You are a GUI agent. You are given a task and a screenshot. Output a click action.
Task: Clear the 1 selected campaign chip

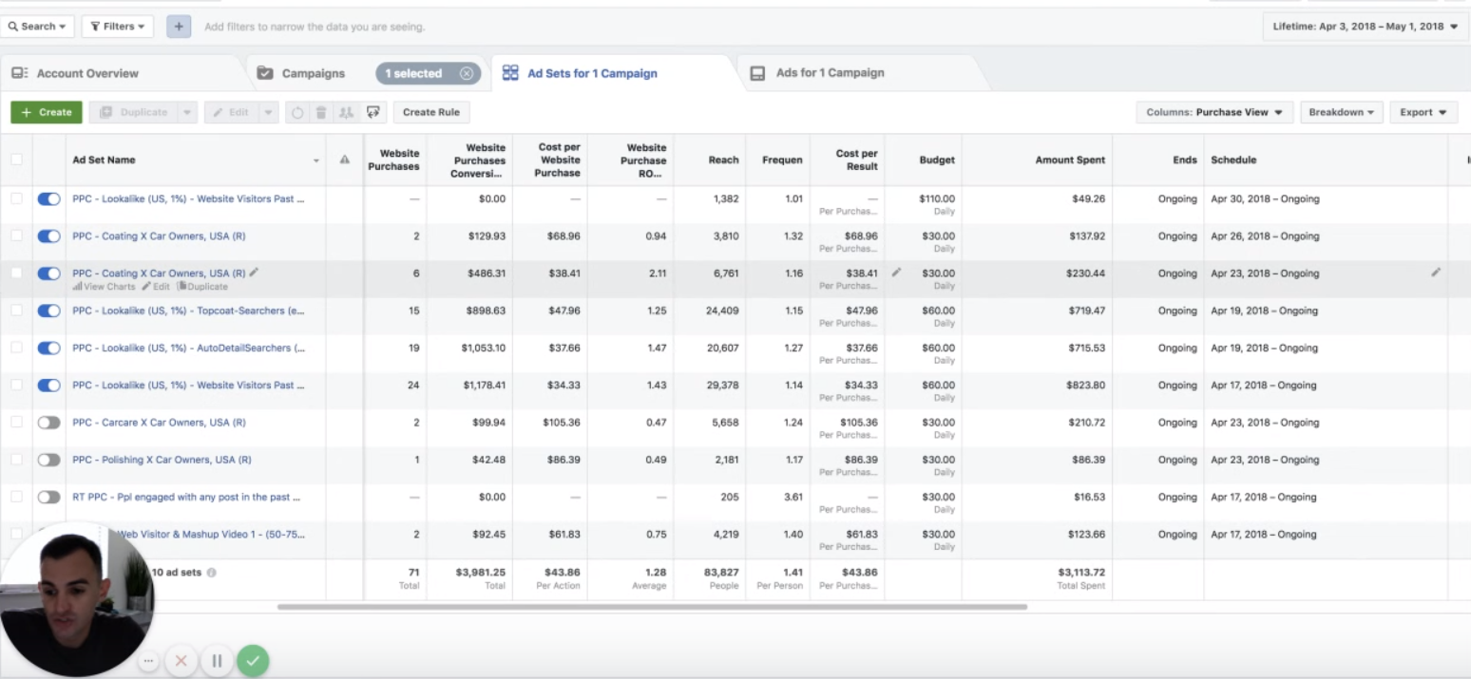pos(466,73)
